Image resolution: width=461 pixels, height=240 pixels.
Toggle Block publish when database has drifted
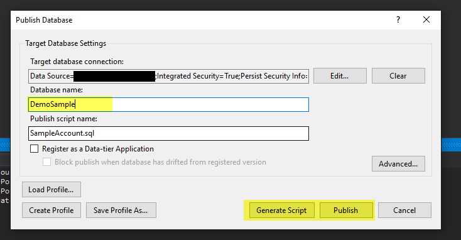pyautogui.click(x=46, y=162)
